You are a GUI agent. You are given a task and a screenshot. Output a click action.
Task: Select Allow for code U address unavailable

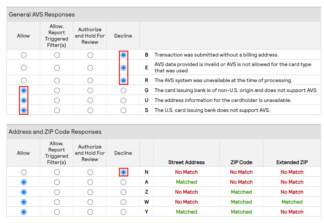pos(24,100)
